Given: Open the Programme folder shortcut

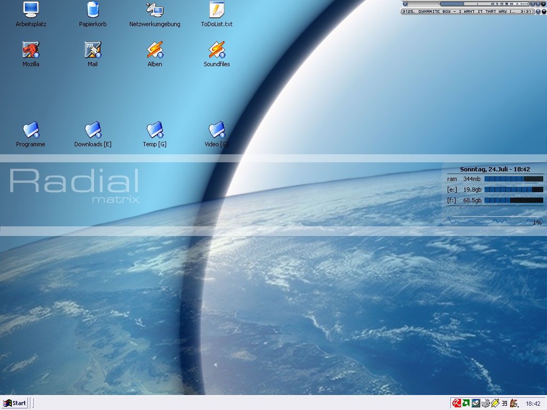Looking at the screenshot, I should coord(30,134).
